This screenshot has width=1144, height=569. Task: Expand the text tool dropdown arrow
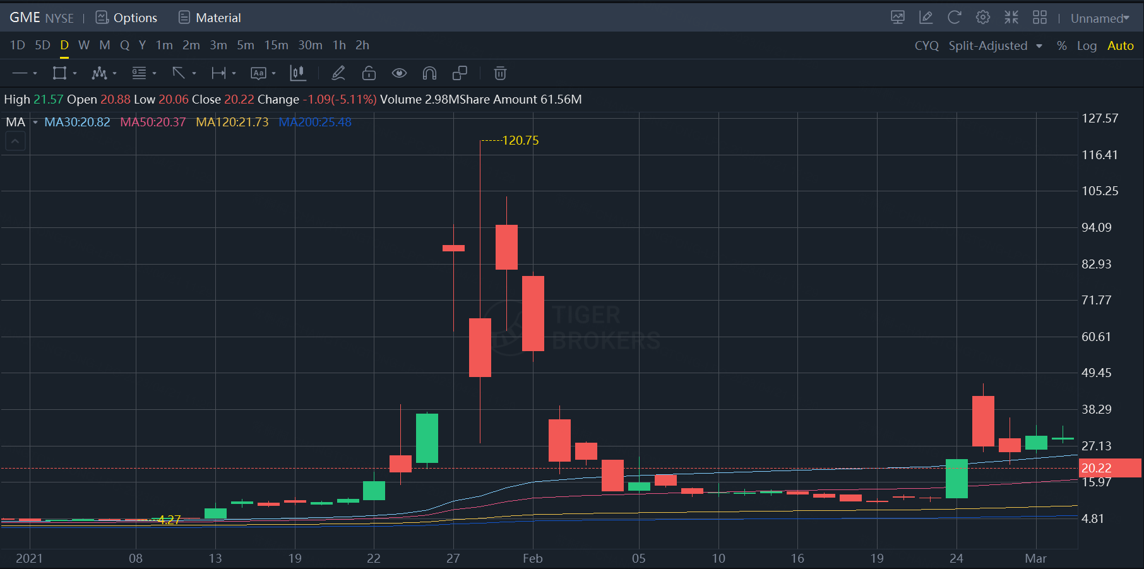point(273,74)
